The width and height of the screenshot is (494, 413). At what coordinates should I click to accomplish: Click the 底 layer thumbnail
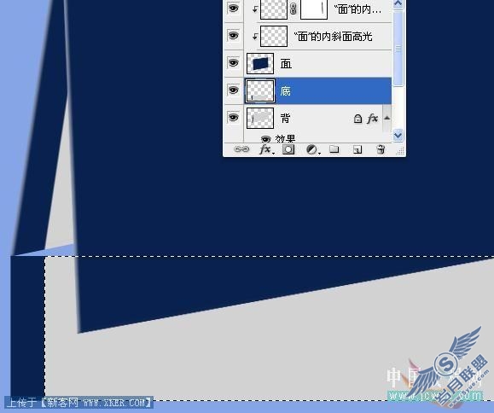(x=260, y=91)
